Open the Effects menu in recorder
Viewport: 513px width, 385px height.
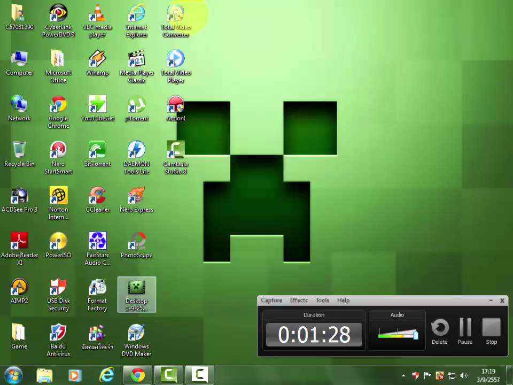point(299,300)
